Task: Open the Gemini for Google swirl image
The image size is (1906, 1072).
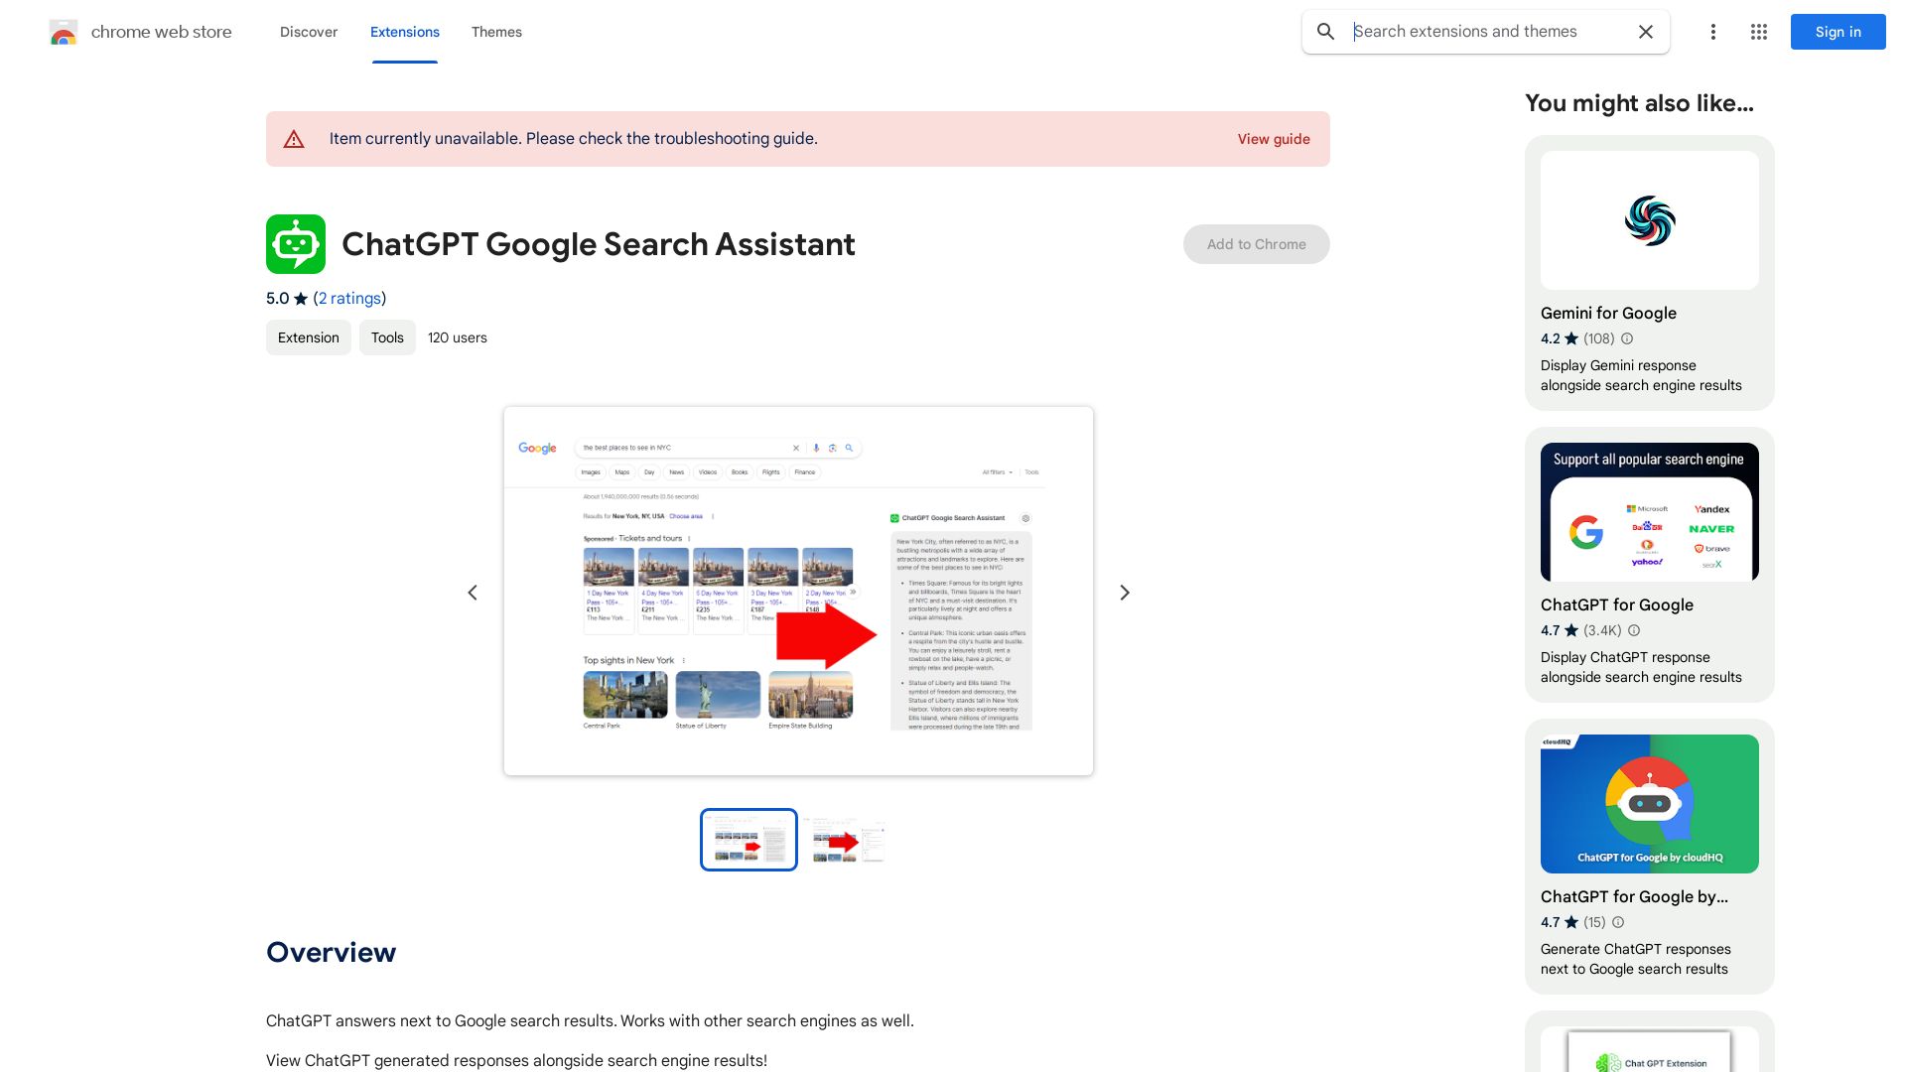Action: [x=1650, y=220]
